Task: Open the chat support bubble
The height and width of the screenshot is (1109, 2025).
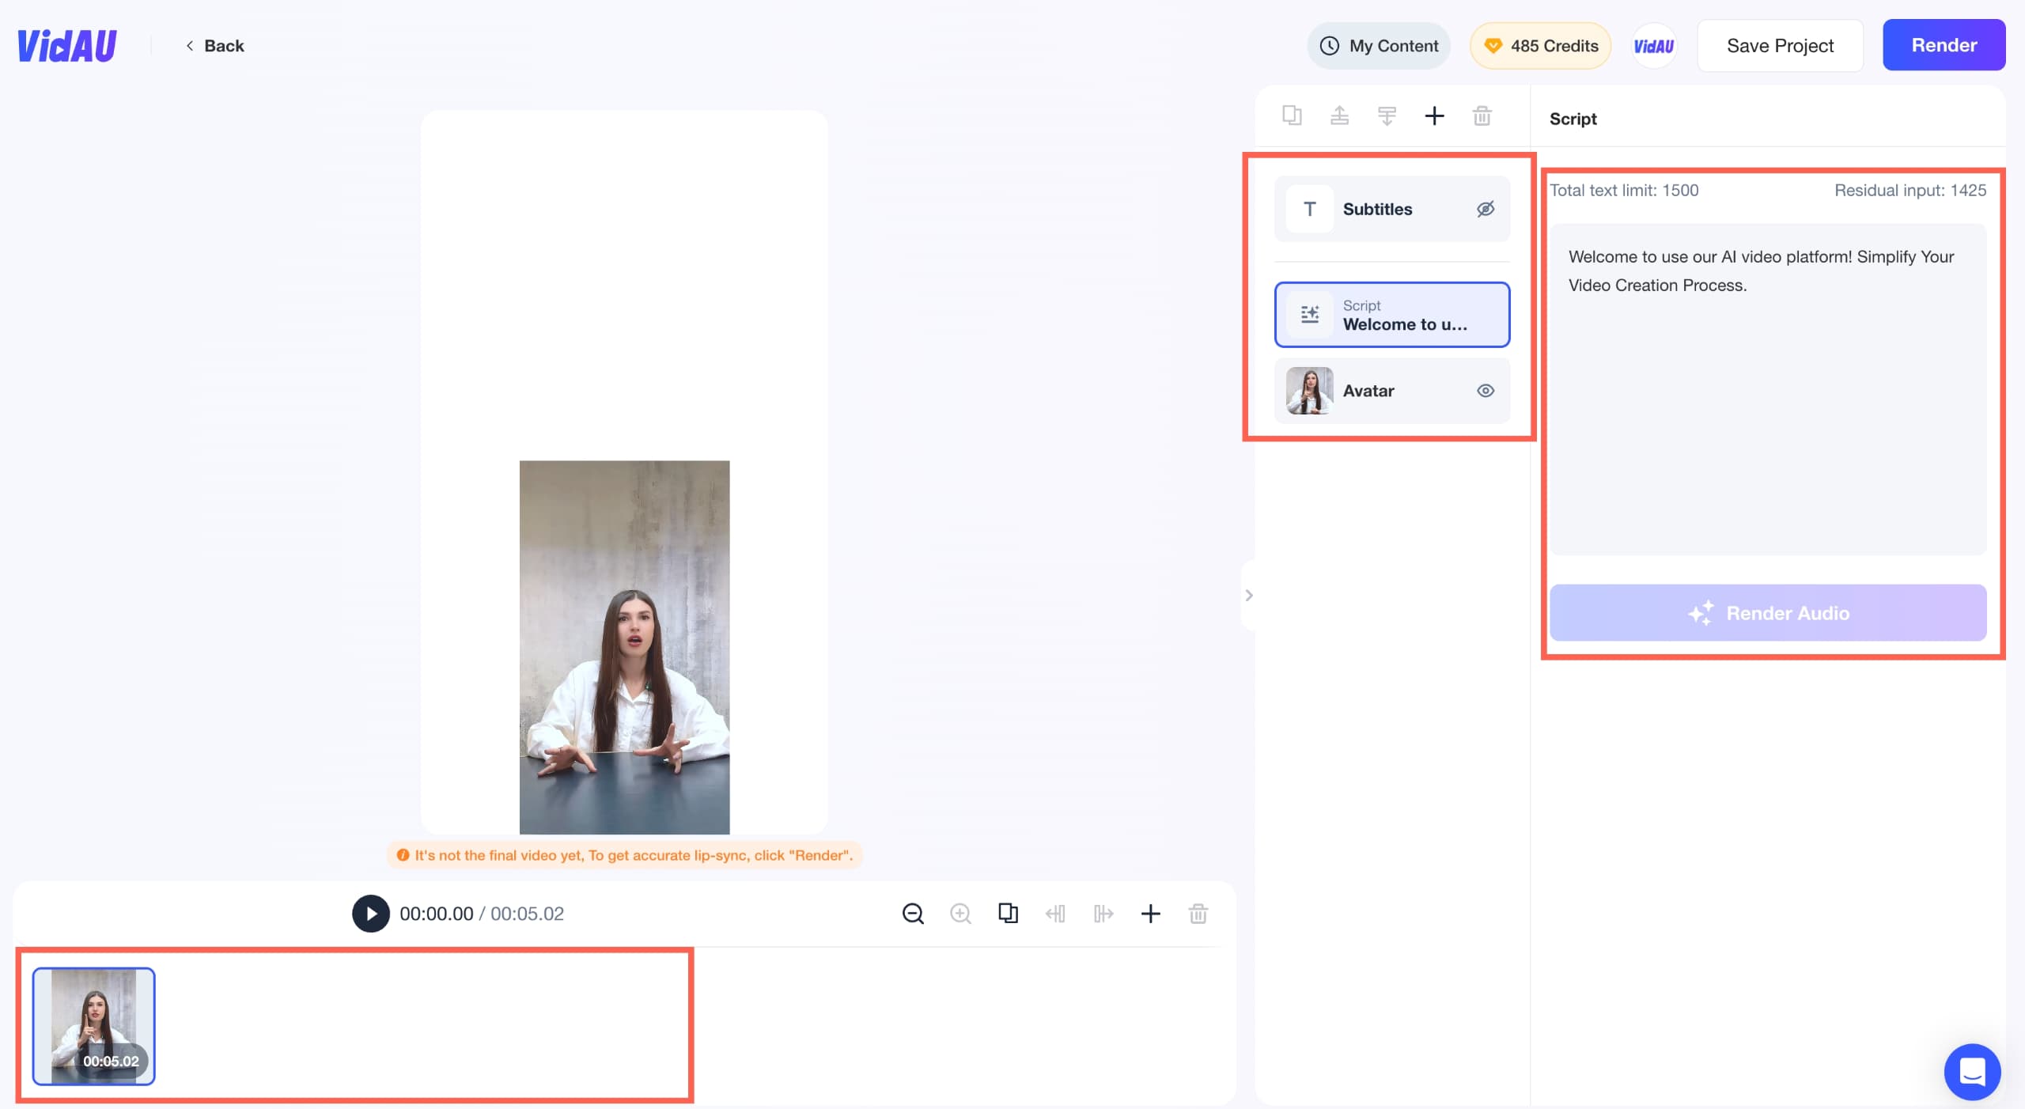Action: [1972, 1072]
